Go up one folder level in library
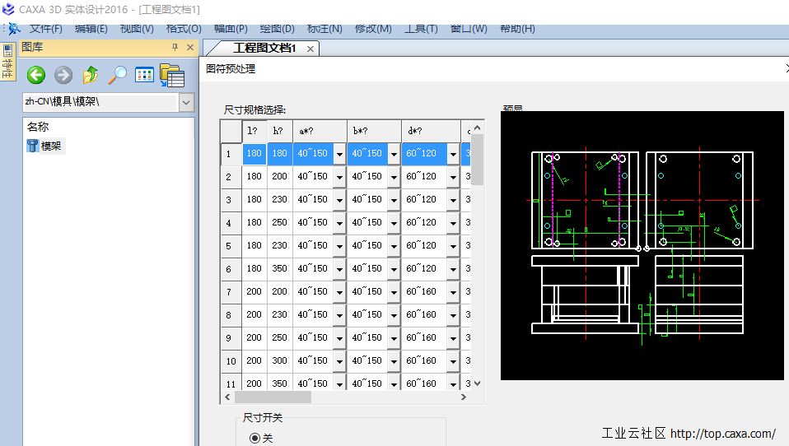This screenshot has width=789, height=446. [91, 75]
